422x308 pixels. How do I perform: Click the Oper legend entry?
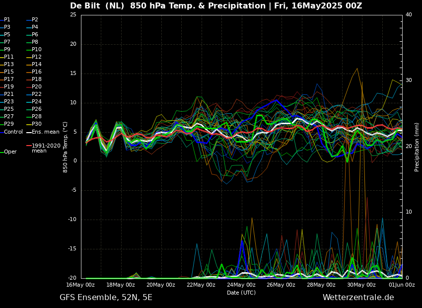[10, 152]
